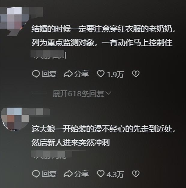This screenshot has height=188, width=186.
Task: Select the comment ending with 突然冲刺
Action: [103, 136]
